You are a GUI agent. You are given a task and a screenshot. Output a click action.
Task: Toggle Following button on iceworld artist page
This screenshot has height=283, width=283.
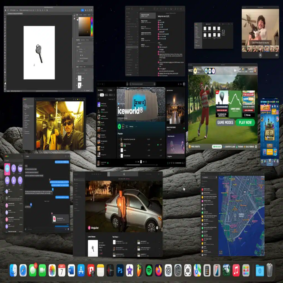(132, 126)
